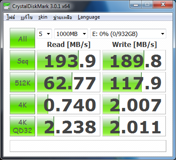Image resolution: width=176 pixels, height=160 pixels.
Task: Start the 512K benchmark test
Action: click(x=22, y=82)
